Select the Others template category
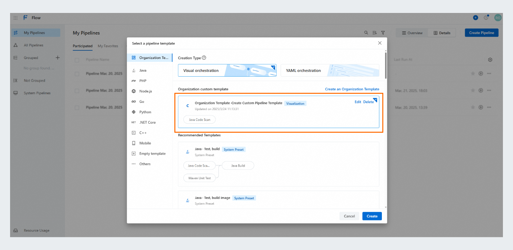 tap(150, 164)
